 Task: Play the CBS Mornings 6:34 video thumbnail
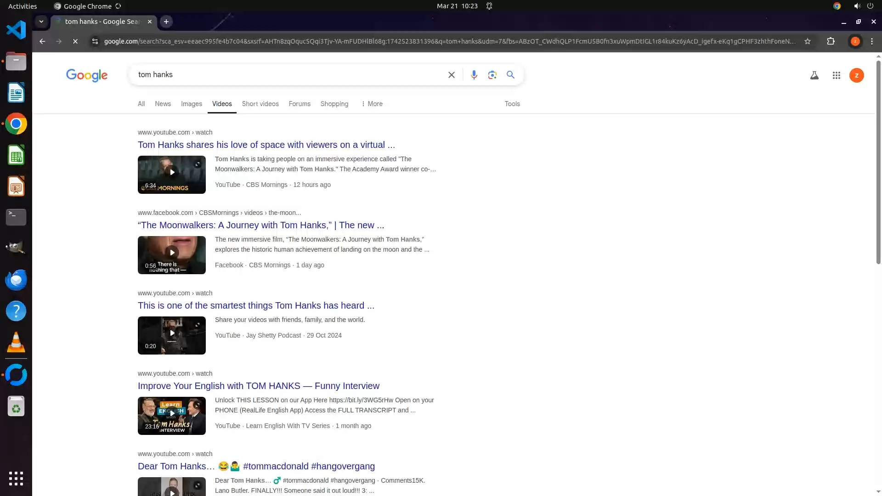click(x=172, y=173)
